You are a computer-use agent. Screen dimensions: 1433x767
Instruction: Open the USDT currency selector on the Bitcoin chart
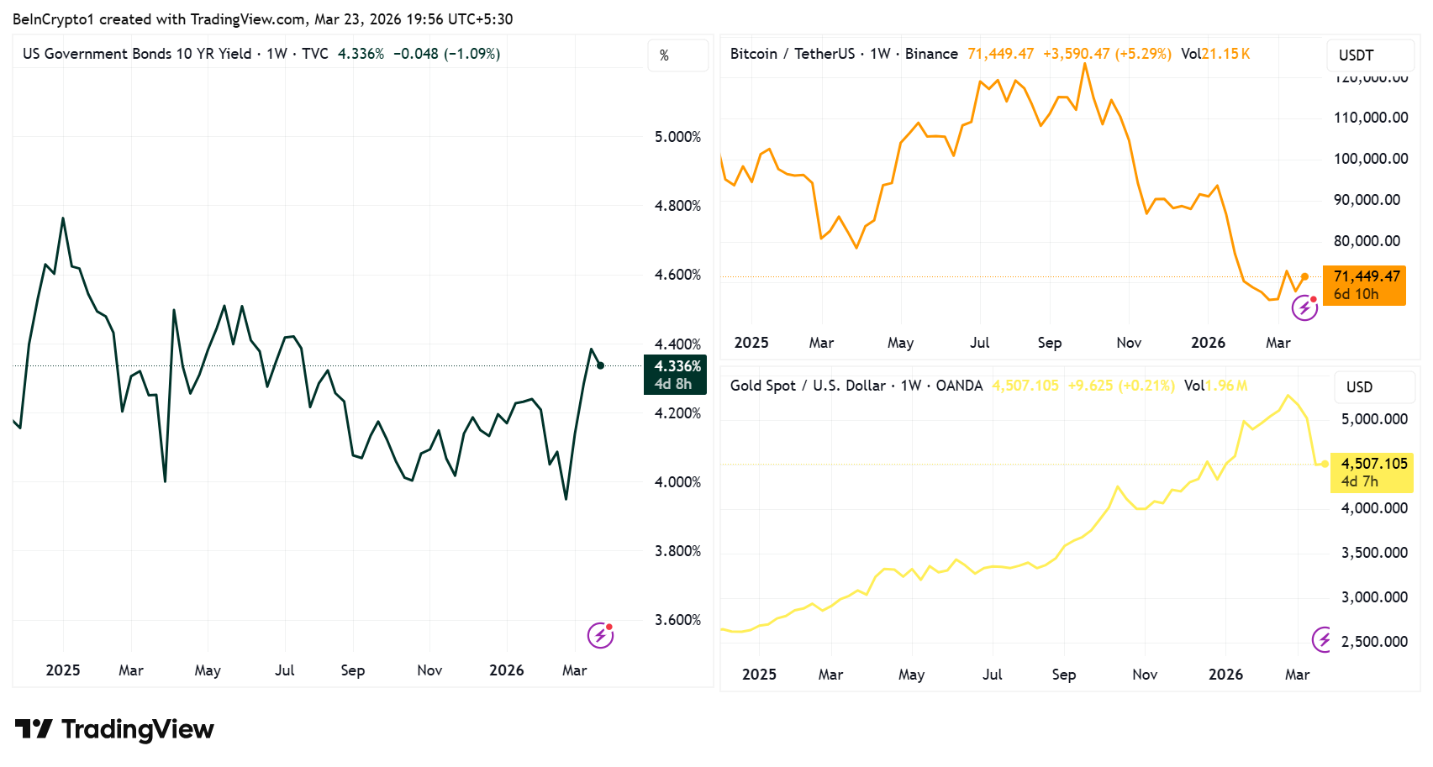tap(1370, 55)
